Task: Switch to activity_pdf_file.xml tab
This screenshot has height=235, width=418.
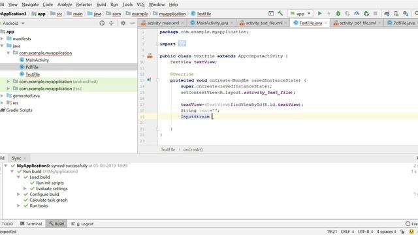Action: [x=357, y=23]
